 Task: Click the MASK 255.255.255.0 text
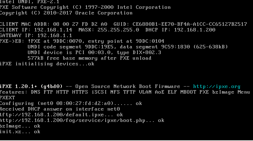click(109, 30)
